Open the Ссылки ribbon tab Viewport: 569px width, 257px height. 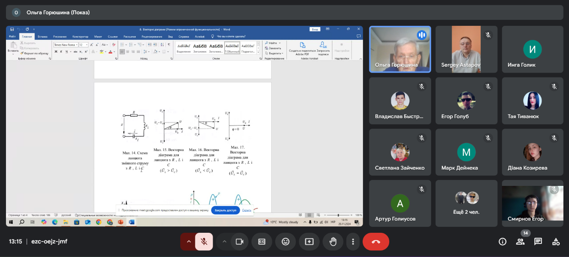113,37
